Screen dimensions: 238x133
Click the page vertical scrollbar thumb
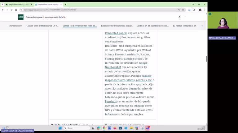[206, 59]
